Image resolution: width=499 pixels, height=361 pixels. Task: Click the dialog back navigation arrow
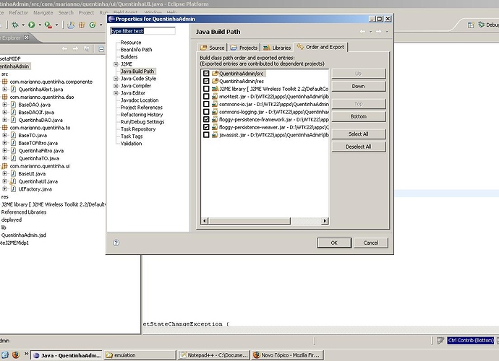click(362, 32)
